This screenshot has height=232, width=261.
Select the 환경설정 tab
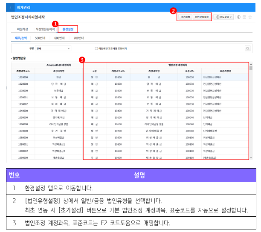coord(68,29)
